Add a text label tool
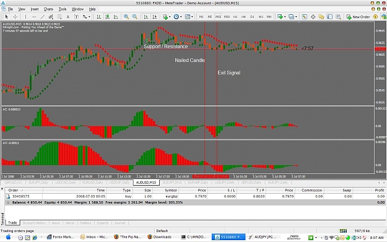This screenshot has width=387, height=242. tap(76, 17)
